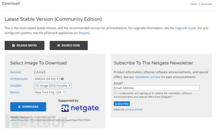The height and width of the screenshot is (130, 221).
Task: Focus the Email Address input field
Action: tap(156, 88)
